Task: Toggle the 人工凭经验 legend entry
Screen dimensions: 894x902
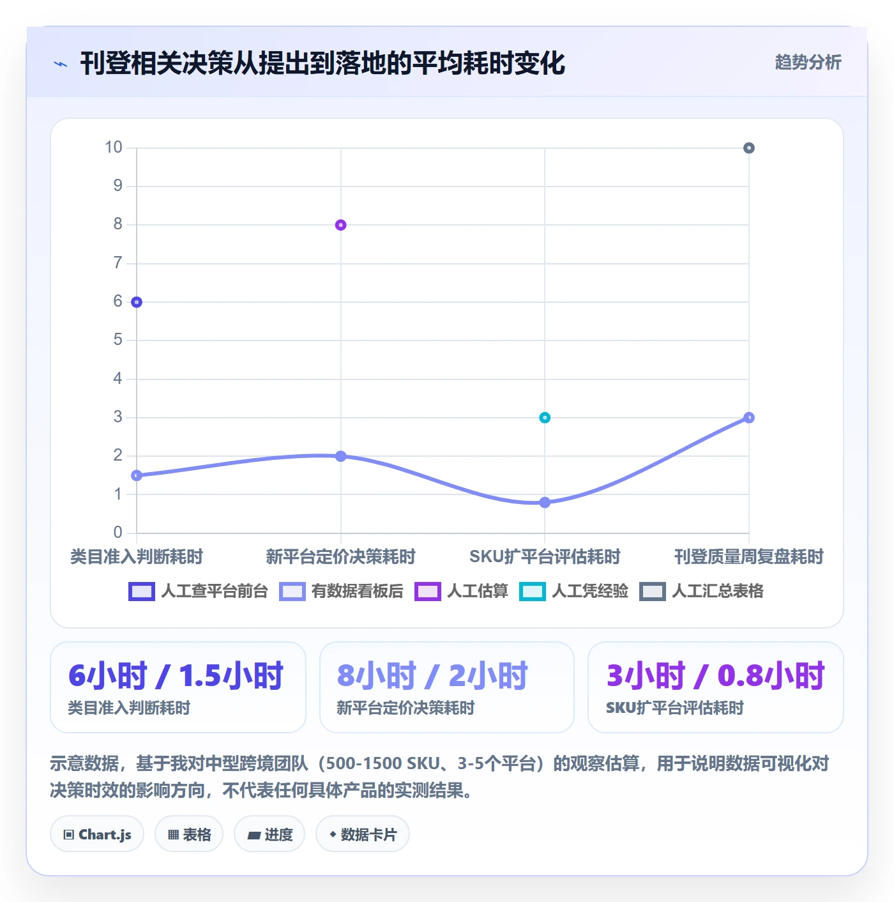Action: pyautogui.click(x=574, y=592)
